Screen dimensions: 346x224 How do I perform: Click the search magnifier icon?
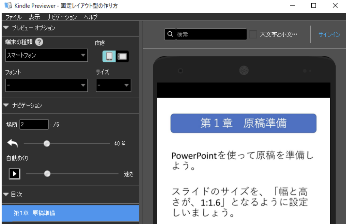click(170, 34)
